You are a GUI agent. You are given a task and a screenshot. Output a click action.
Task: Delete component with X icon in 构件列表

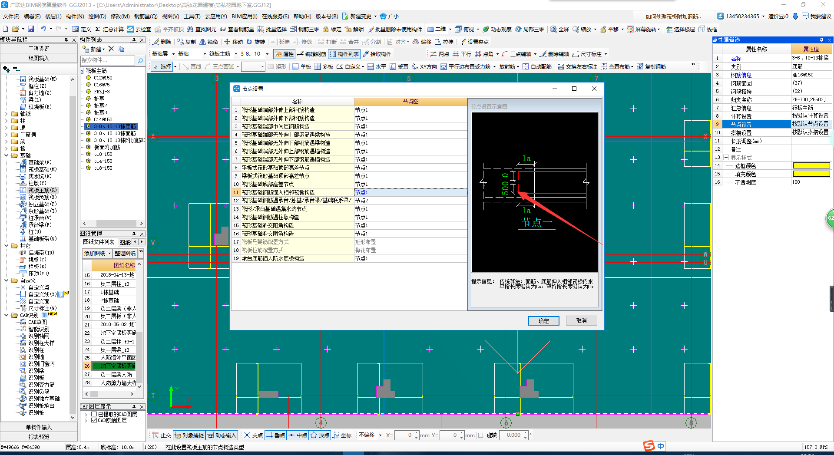click(111, 49)
